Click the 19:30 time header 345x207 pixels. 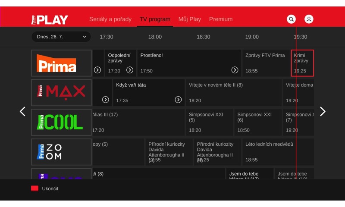click(300, 37)
